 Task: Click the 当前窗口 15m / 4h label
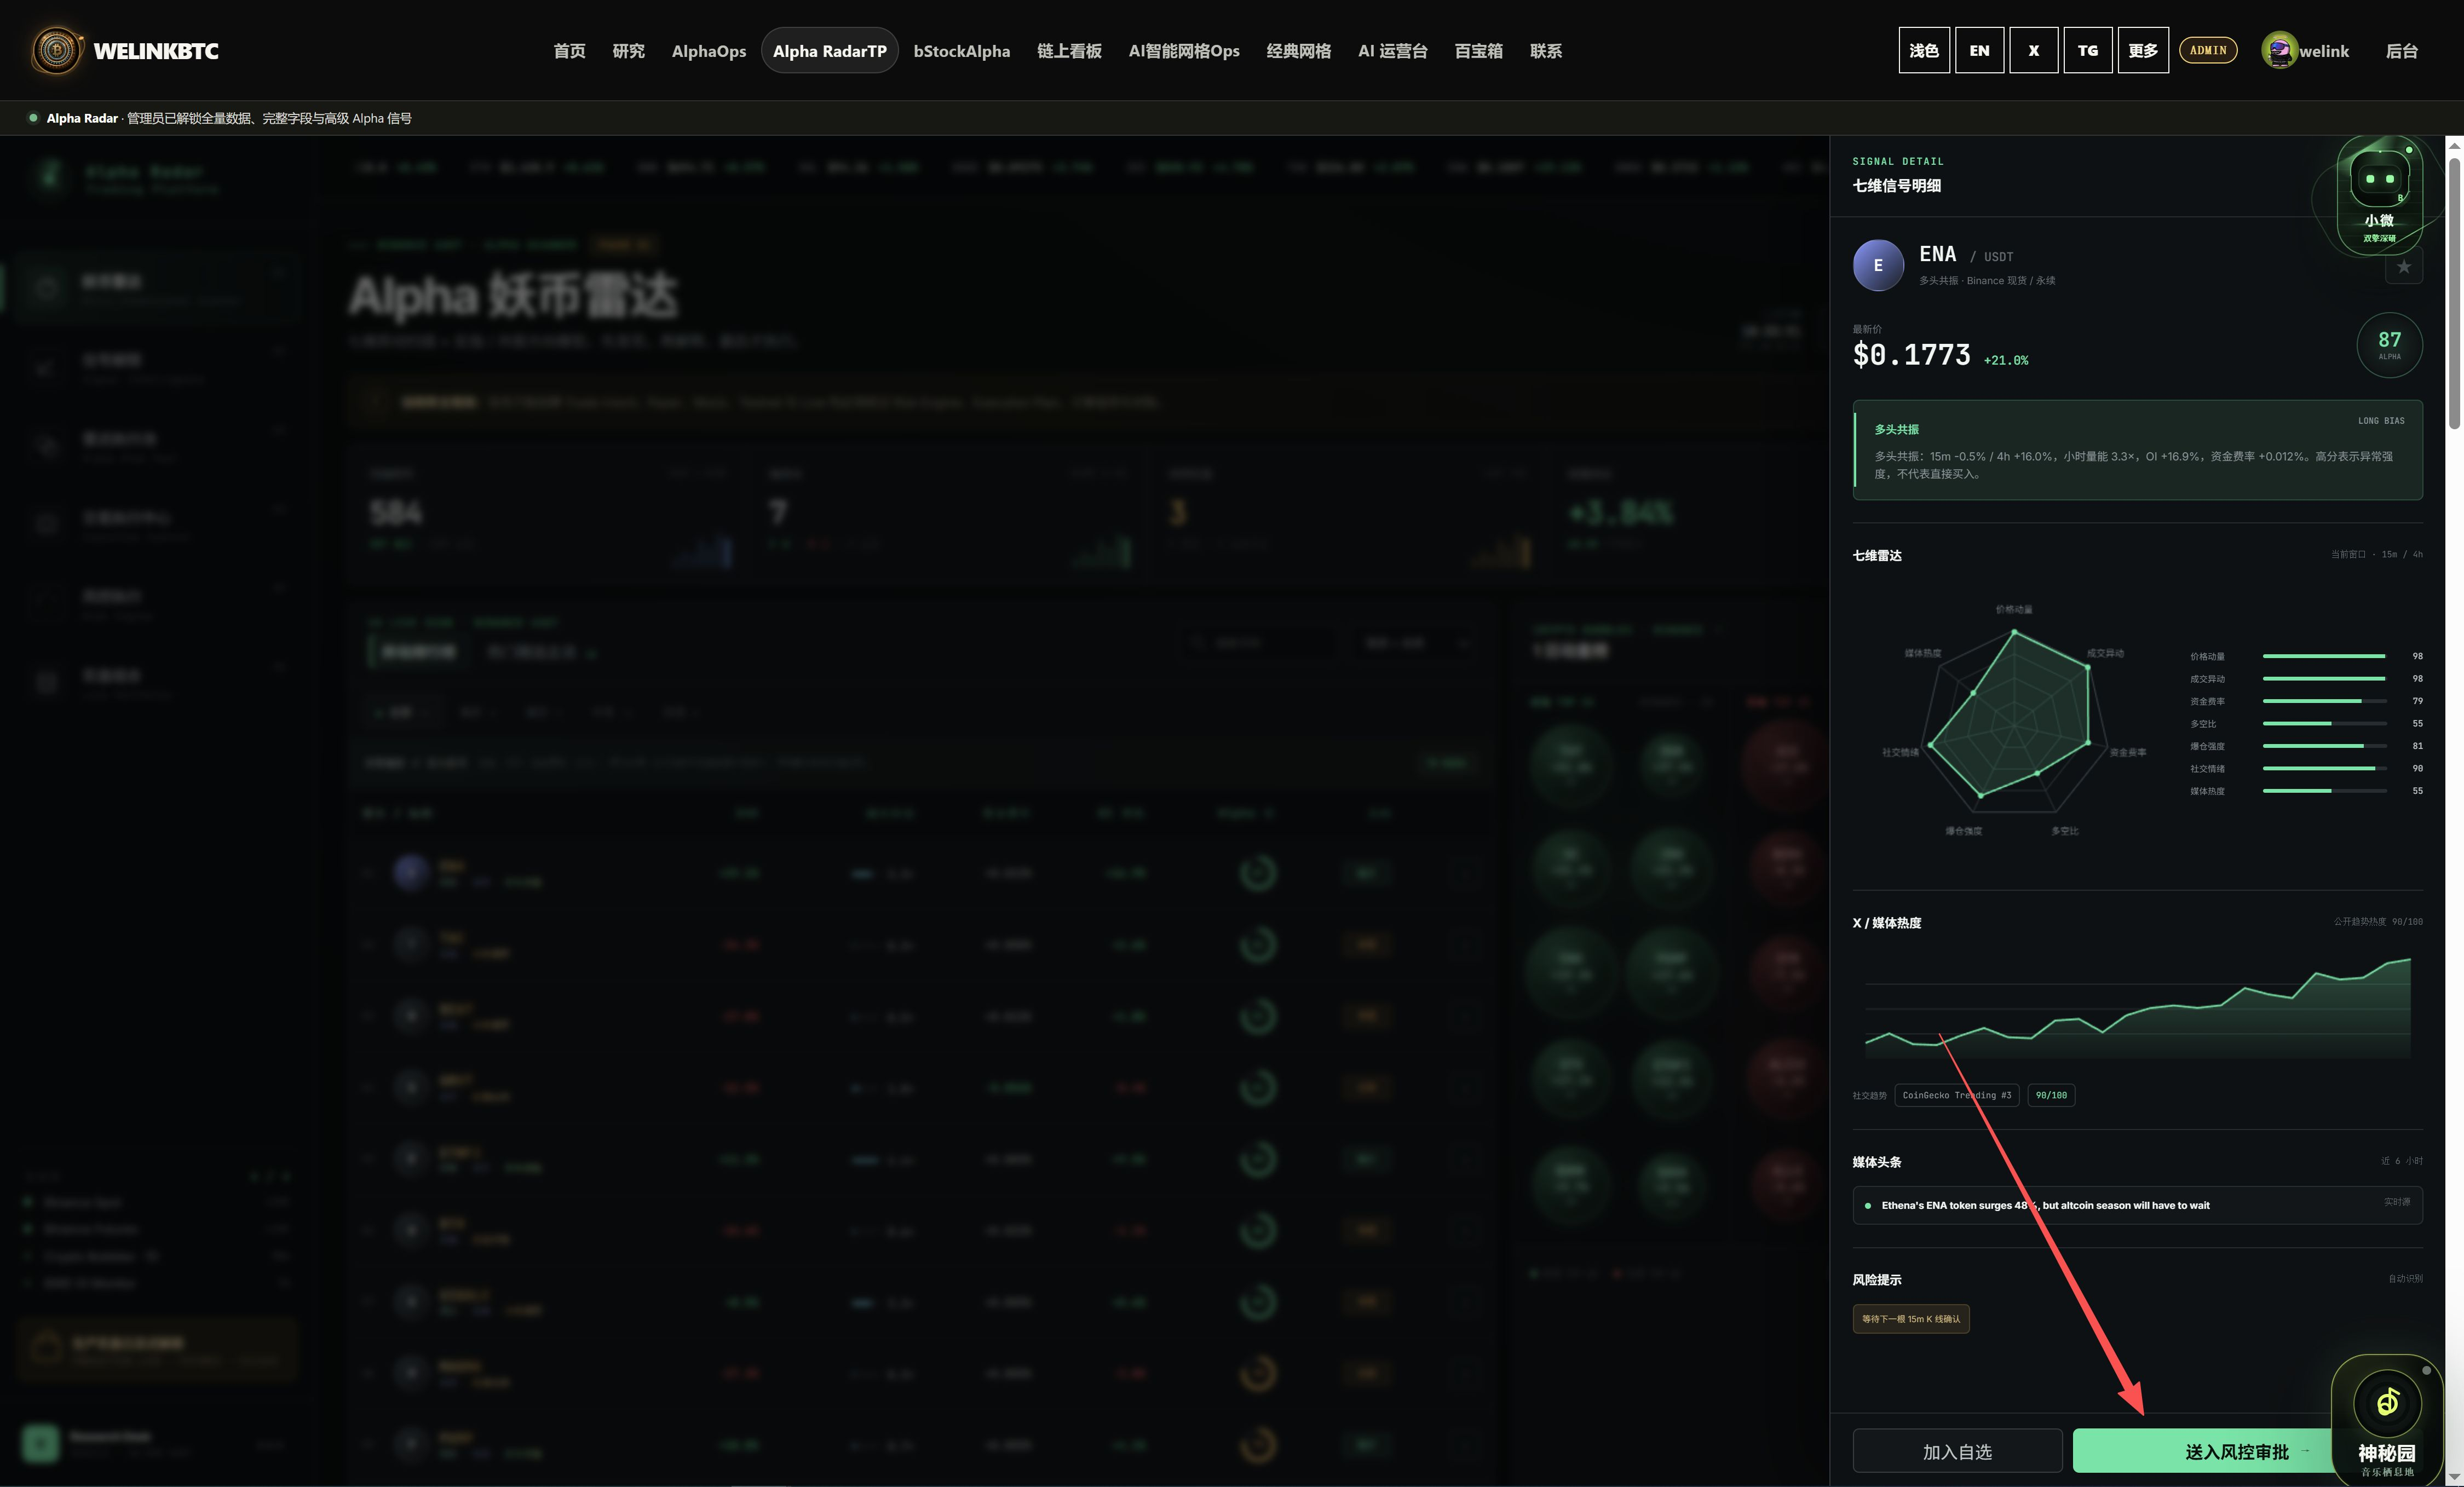(x=2377, y=554)
